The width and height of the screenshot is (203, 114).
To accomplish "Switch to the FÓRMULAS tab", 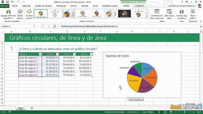I will (61, 6).
